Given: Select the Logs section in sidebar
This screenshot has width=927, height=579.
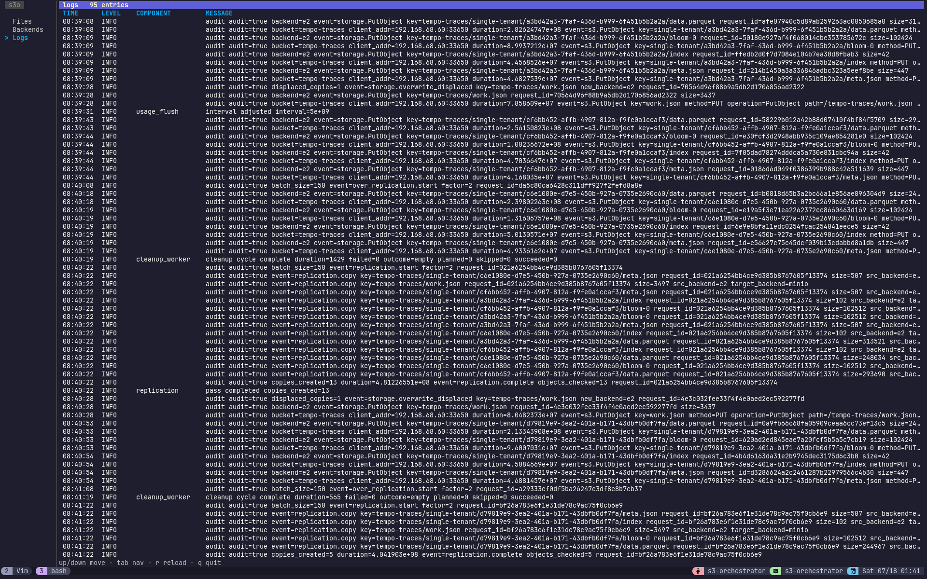Looking at the screenshot, I should (20, 38).
